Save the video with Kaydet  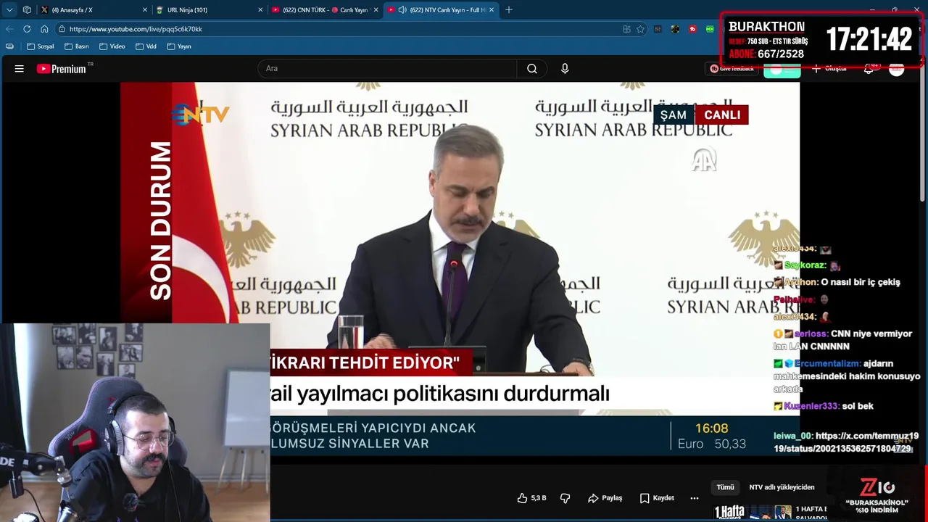(x=657, y=498)
